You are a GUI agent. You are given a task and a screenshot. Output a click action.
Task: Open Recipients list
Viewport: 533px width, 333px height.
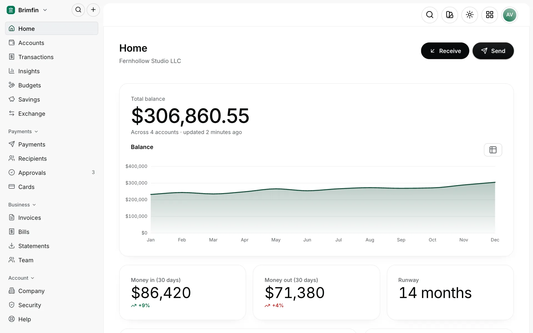(52, 158)
